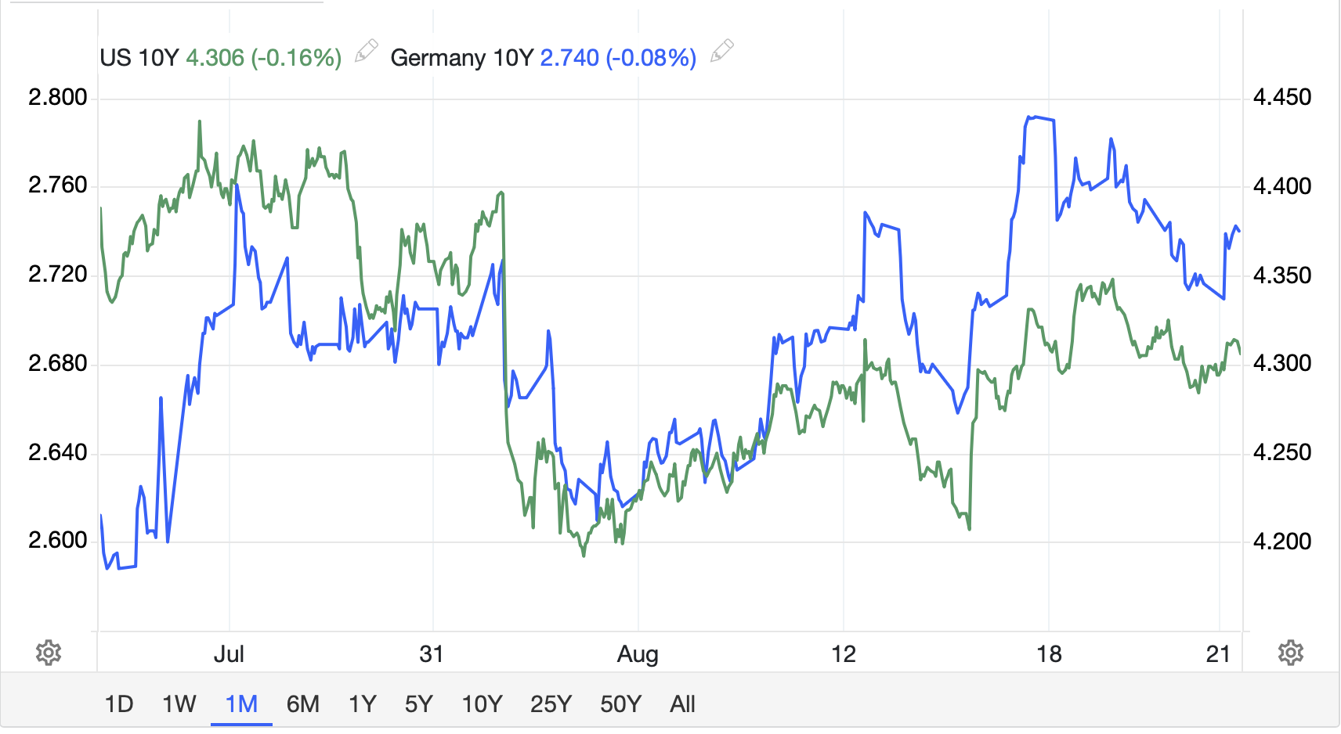Switch to the 1W time range
Screen dimensions: 1341x734
(x=179, y=704)
